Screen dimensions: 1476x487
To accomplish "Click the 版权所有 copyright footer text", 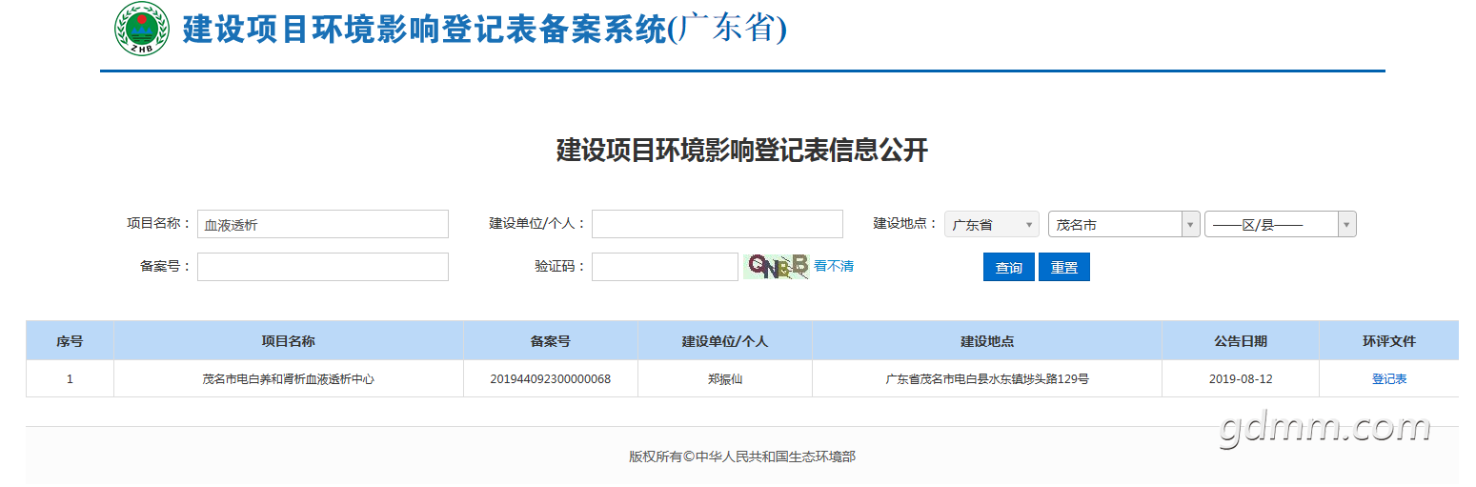I will (x=742, y=457).
